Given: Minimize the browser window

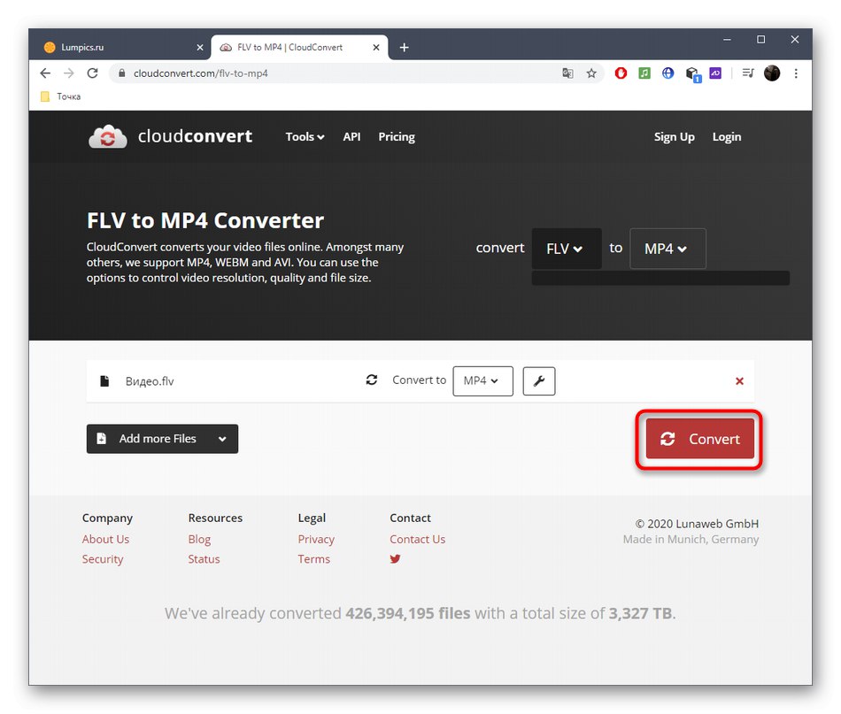Looking at the screenshot, I should click(727, 40).
